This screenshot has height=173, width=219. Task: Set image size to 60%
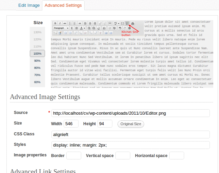click(x=37, y=82)
